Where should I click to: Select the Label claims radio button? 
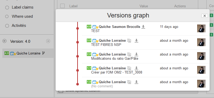(7, 8)
